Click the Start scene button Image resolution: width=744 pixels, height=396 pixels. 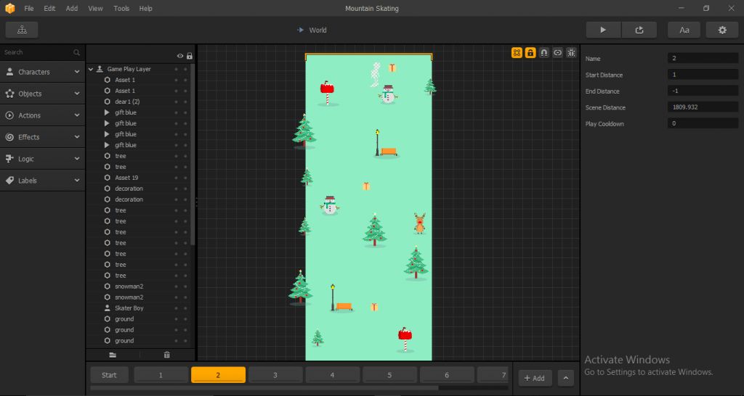(x=109, y=375)
